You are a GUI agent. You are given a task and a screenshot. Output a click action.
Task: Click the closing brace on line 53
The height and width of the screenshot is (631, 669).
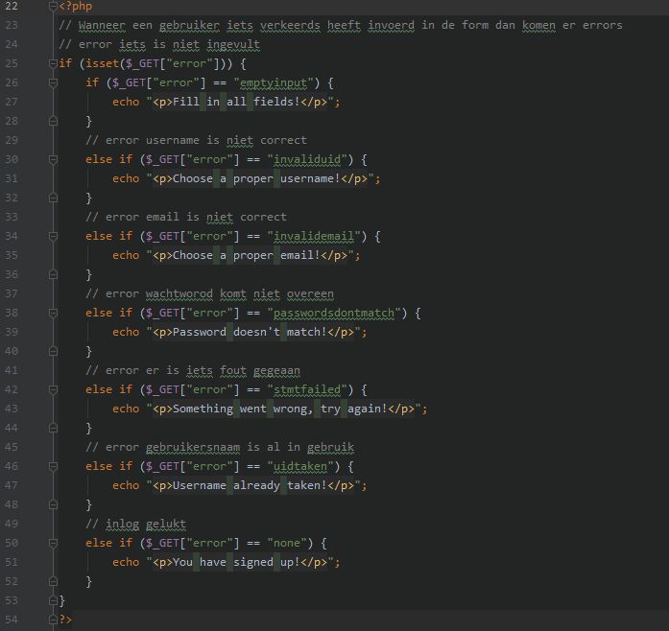tap(62, 600)
